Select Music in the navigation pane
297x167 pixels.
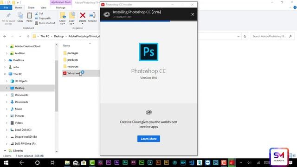19,109
